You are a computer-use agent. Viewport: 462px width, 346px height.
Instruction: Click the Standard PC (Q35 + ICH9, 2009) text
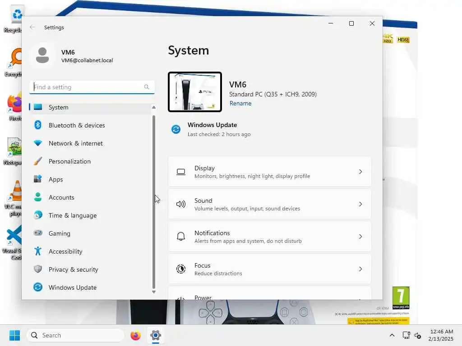pos(273,94)
